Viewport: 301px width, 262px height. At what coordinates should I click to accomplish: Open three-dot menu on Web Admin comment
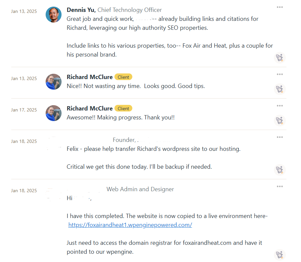(x=280, y=187)
